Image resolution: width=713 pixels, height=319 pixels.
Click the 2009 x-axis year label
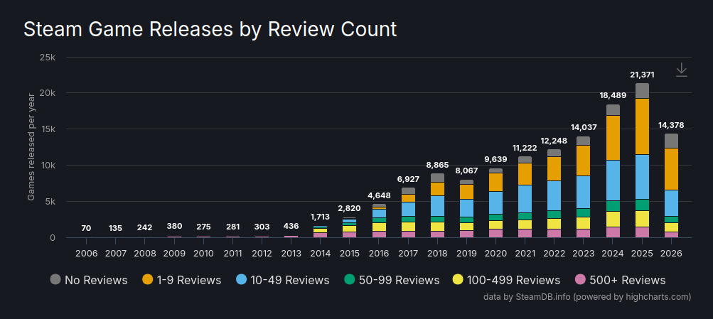point(174,254)
